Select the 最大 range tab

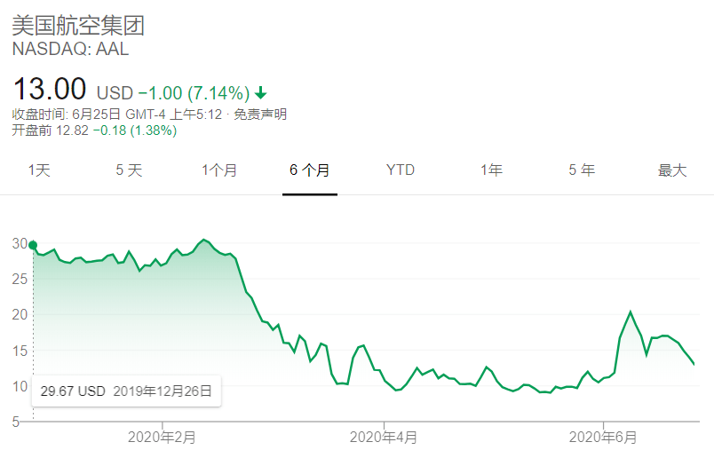tap(672, 170)
